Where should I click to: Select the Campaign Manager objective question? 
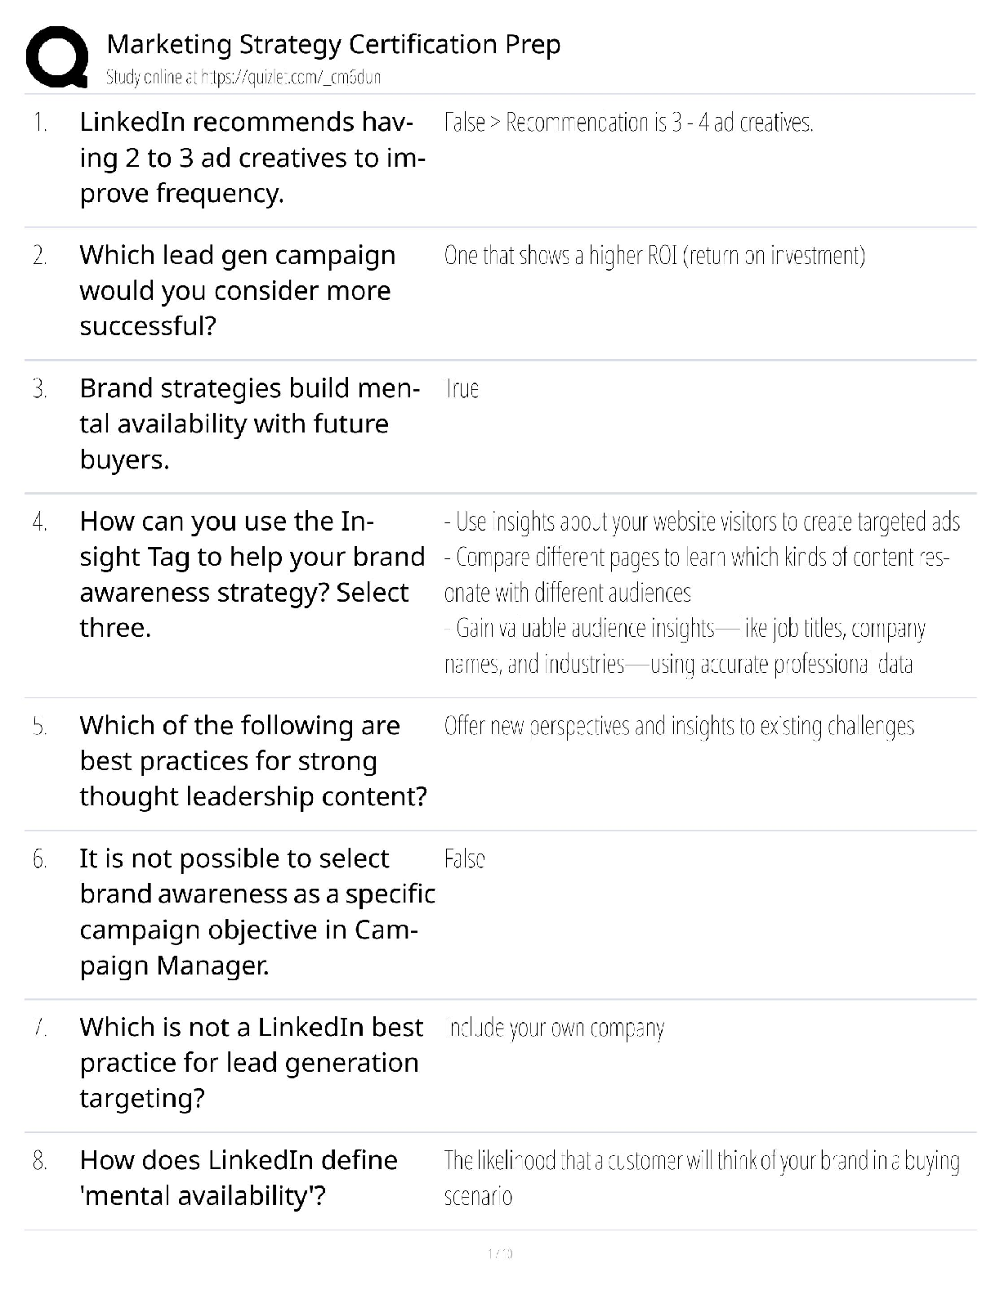coord(257,912)
